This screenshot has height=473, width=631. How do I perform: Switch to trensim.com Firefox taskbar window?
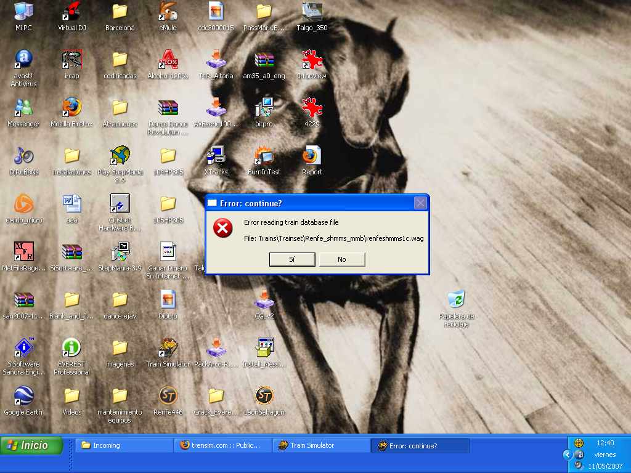click(222, 445)
